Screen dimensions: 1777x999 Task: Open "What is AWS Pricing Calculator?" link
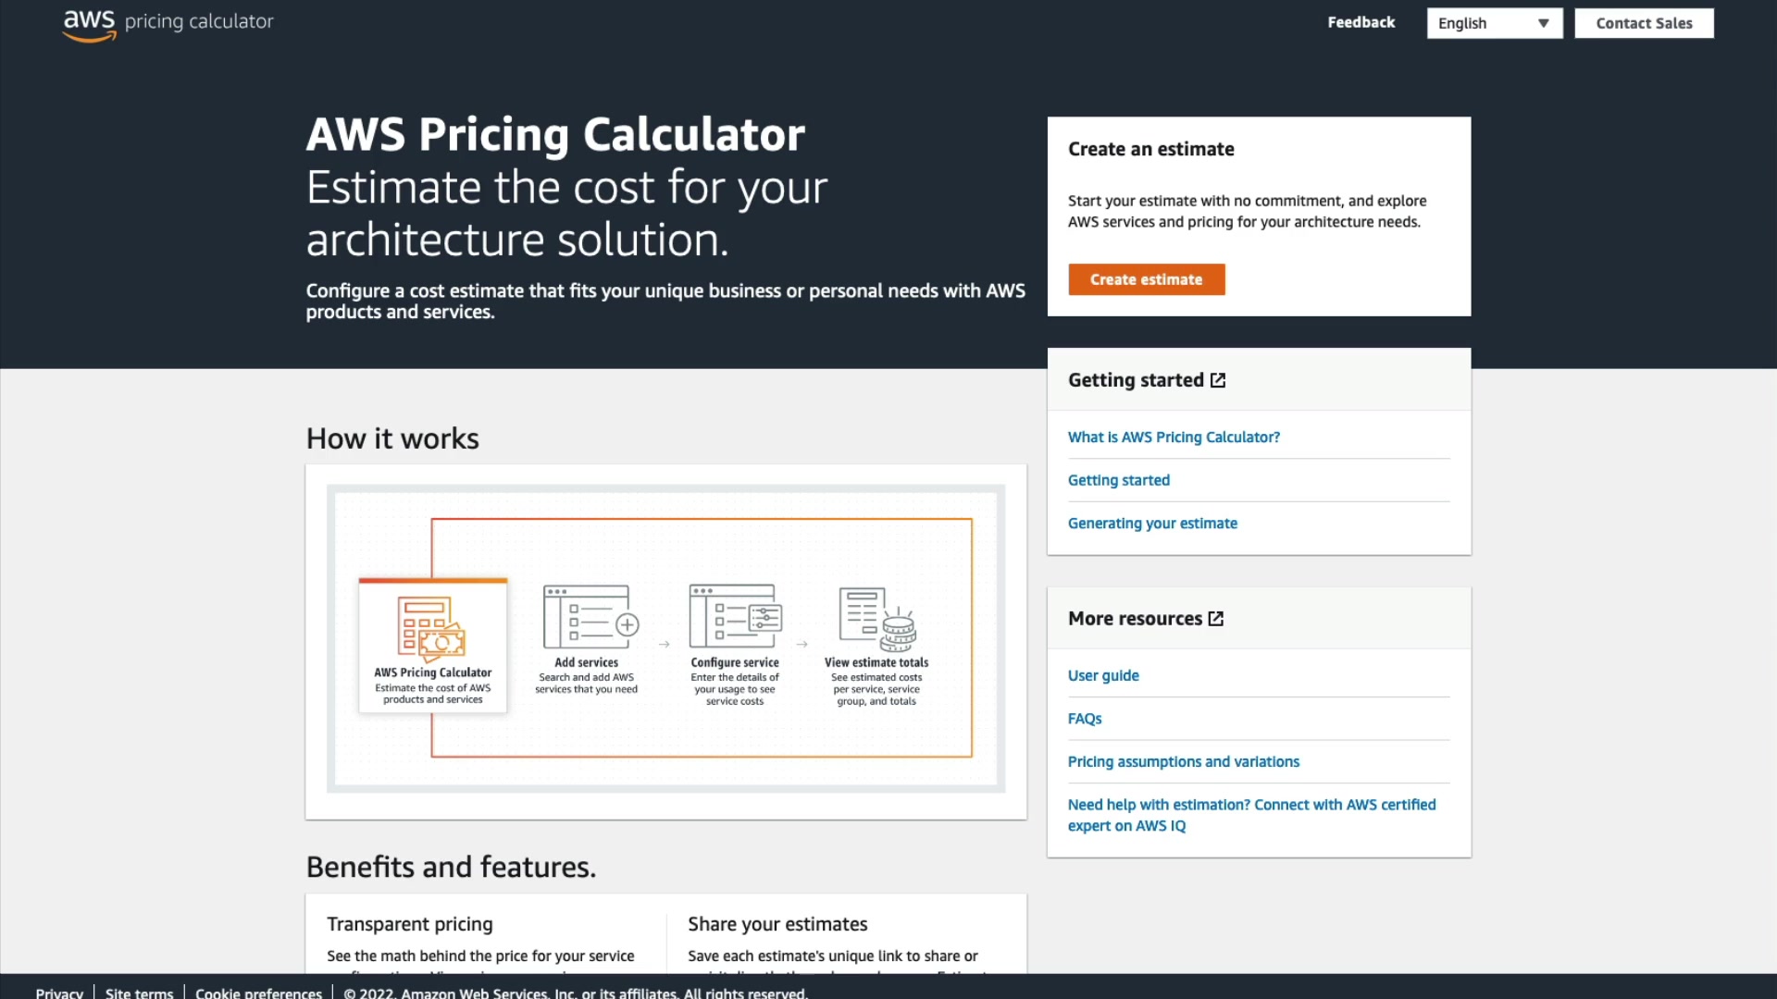(1174, 438)
